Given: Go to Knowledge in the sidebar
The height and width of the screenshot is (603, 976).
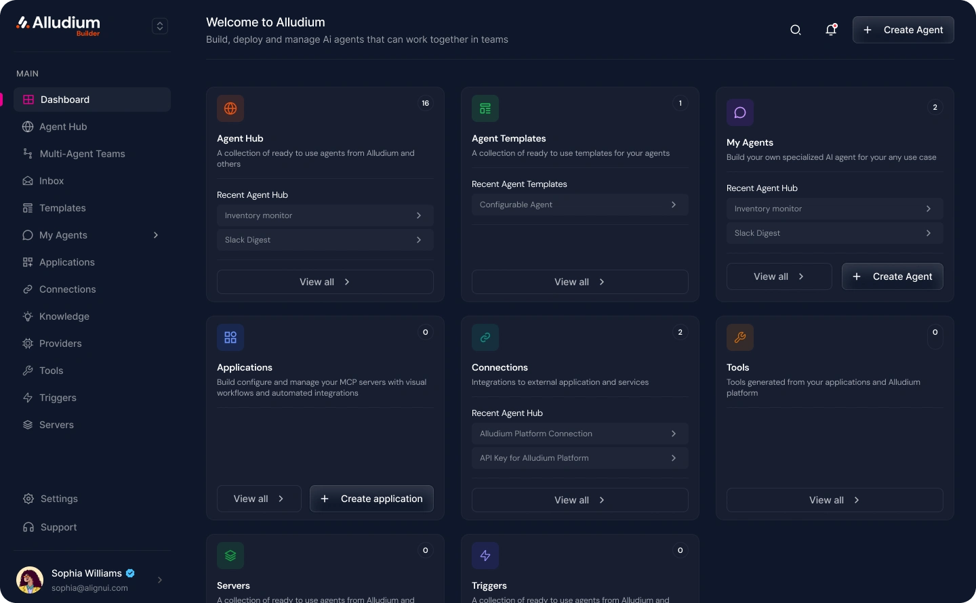Looking at the screenshot, I should (64, 316).
